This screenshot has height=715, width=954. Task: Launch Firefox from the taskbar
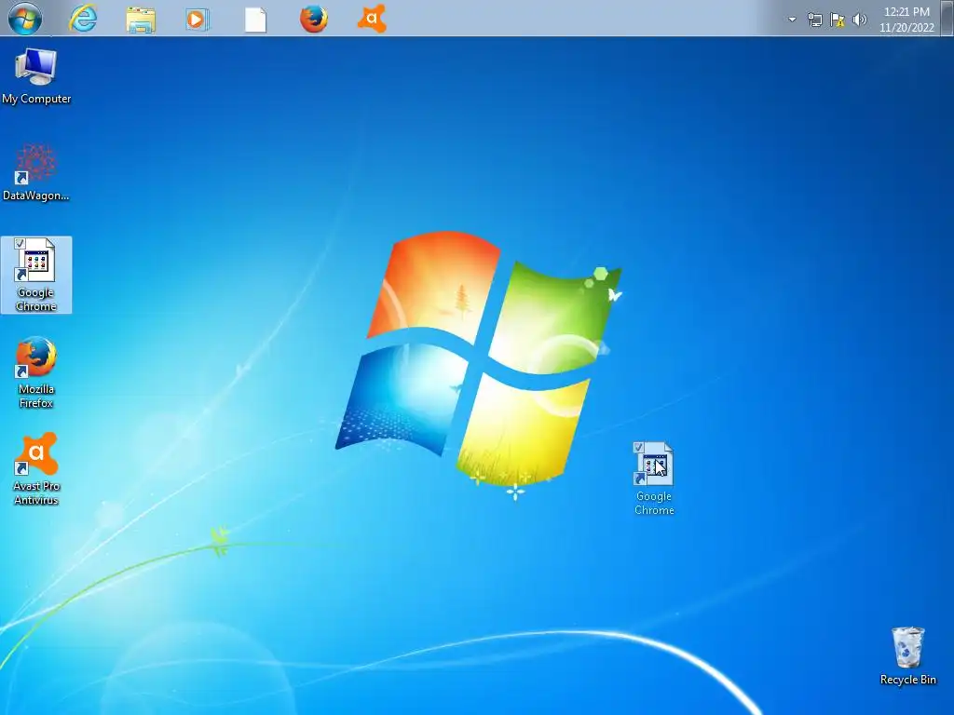[x=314, y=19]
